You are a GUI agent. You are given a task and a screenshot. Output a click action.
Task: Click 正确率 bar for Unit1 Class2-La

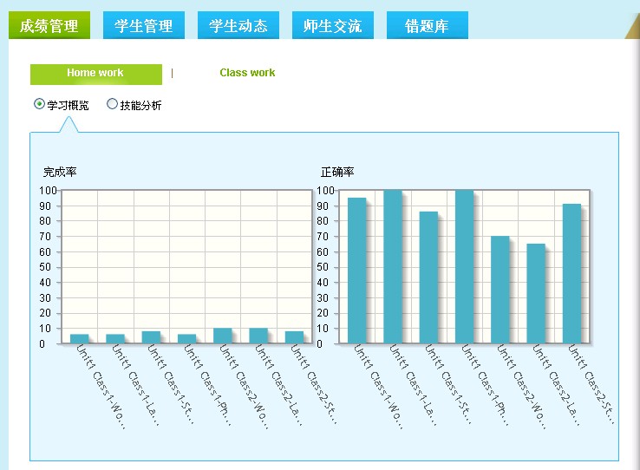pyautogui.click(x=536, y=293)
